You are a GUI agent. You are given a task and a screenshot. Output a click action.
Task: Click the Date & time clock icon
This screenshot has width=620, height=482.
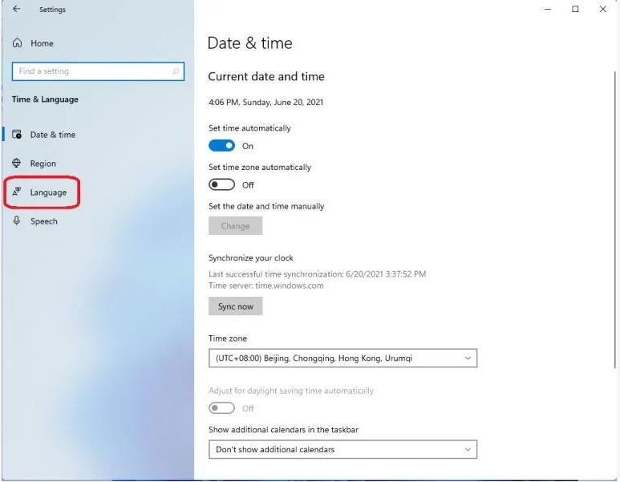coord(17,135)
